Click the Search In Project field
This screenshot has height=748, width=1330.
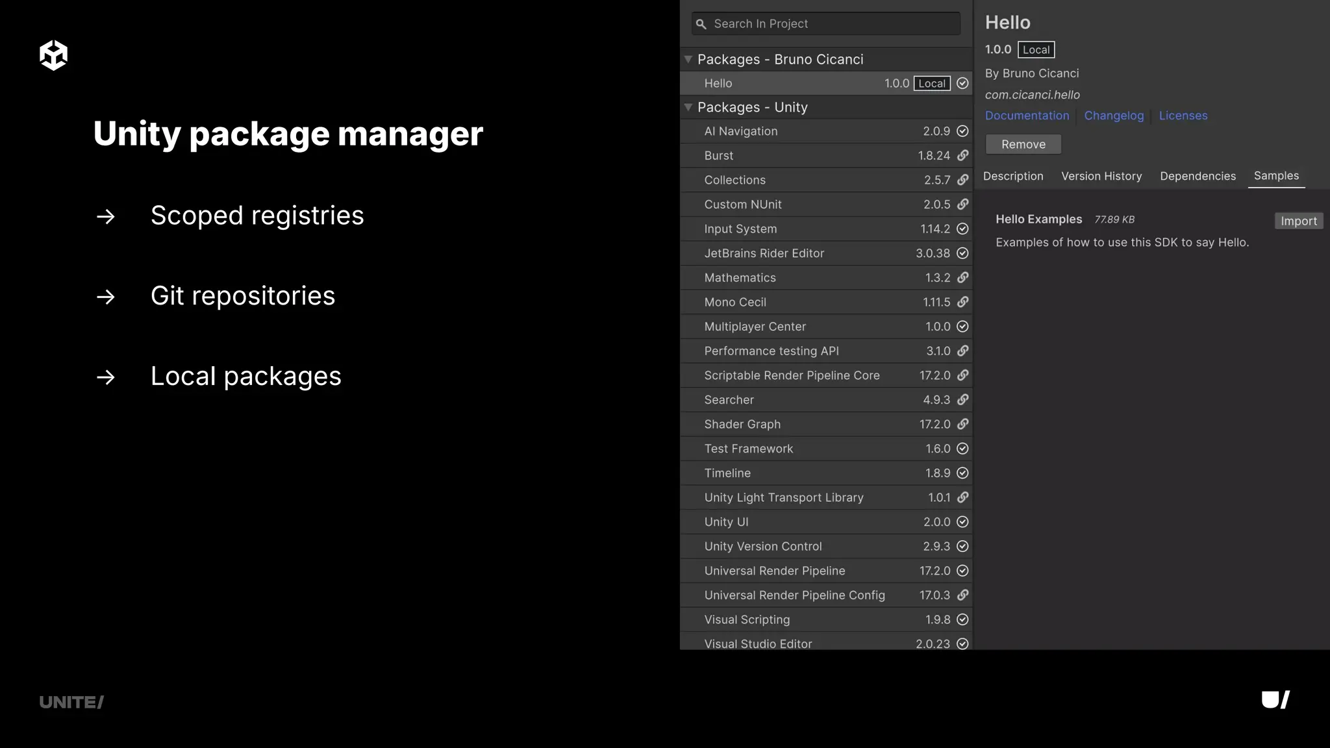(826, 24)
